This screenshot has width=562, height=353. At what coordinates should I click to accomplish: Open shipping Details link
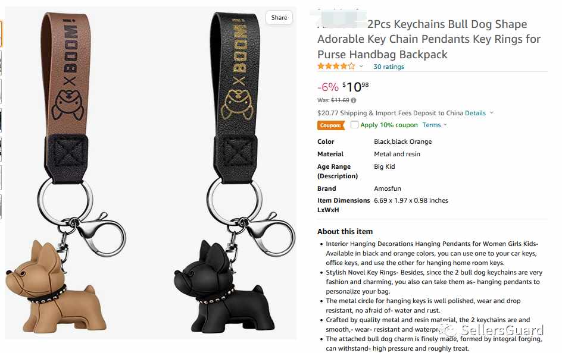(475, 113)
